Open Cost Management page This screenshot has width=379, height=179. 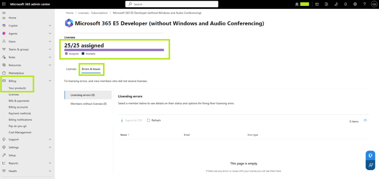tap(20, 132)
